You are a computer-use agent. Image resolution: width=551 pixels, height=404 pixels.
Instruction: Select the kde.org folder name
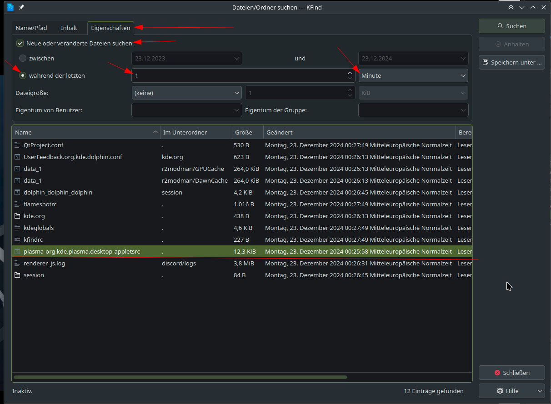coord(34,216)
